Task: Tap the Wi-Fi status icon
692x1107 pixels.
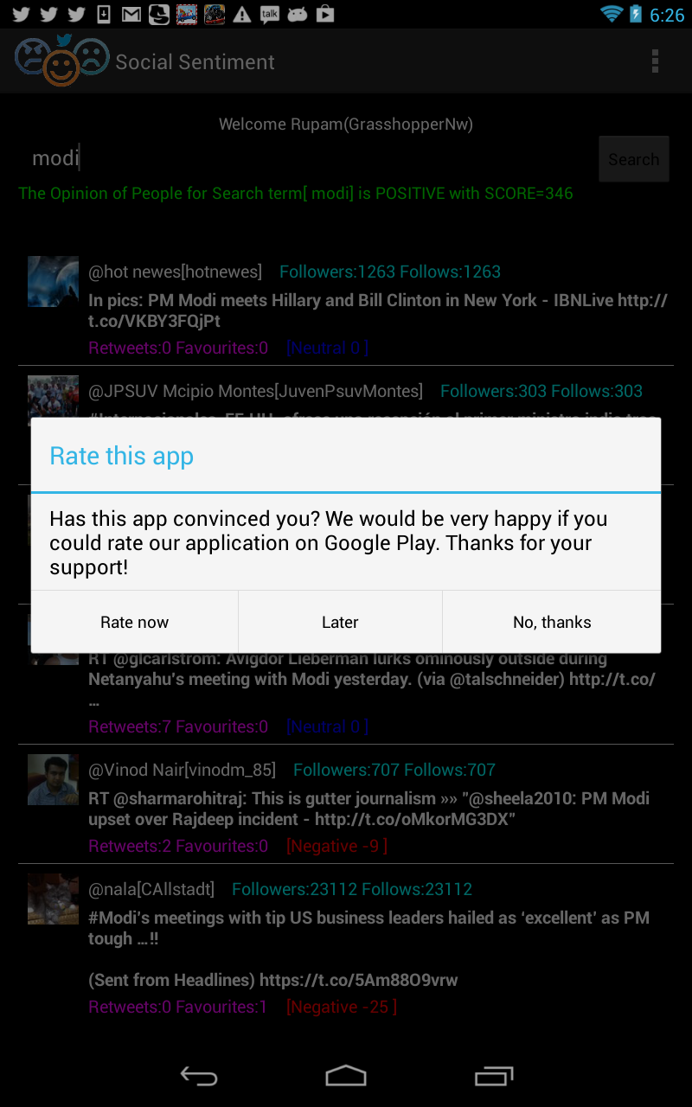Action: [x=612, y=15]
